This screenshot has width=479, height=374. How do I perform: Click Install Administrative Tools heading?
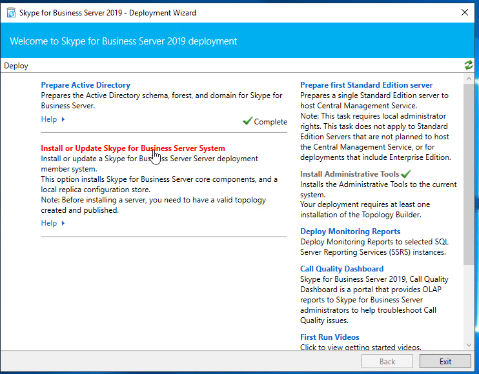(x=349, y=174)
